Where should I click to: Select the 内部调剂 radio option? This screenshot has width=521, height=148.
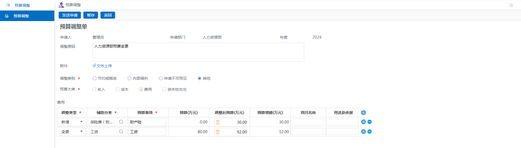130,78
